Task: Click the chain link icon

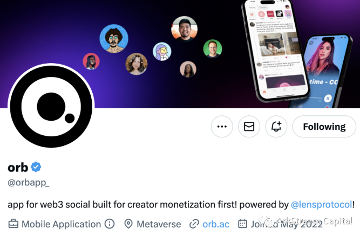Action: [194, 224]
